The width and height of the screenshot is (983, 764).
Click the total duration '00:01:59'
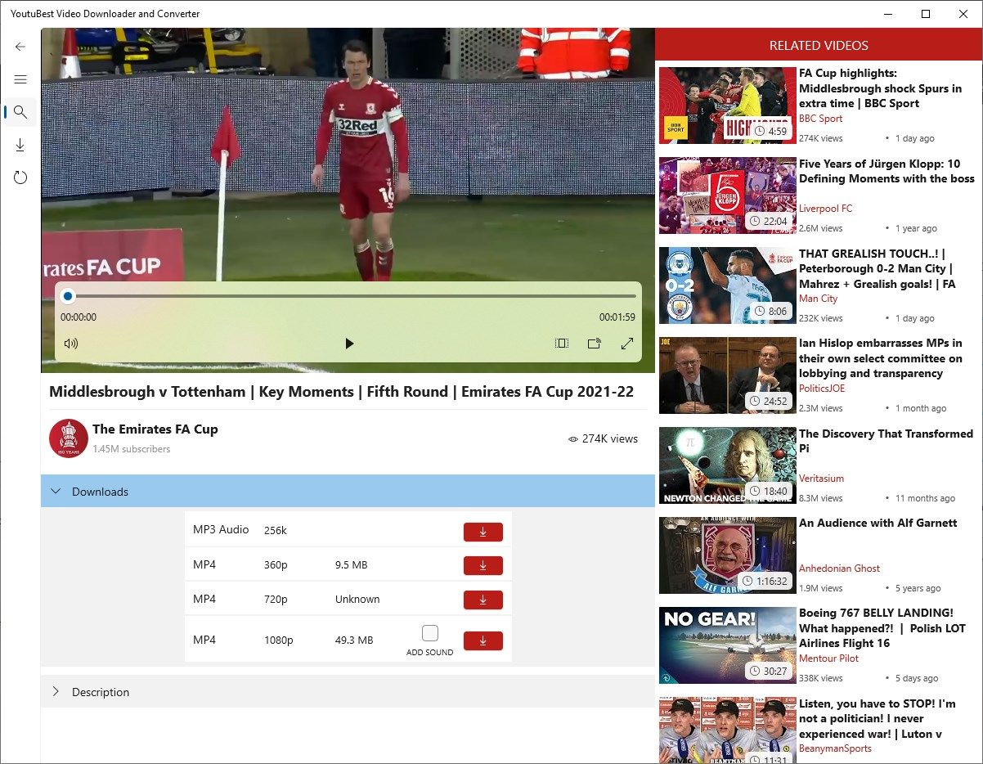pos(617,317)
